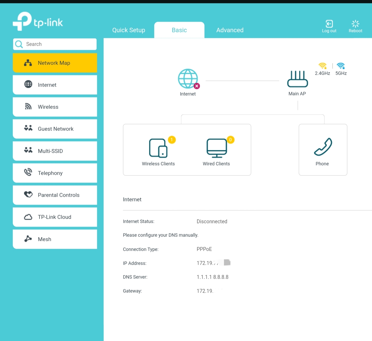372x341 pixels.
Task: Select the Main AP router icon
Action: point(298,79)
